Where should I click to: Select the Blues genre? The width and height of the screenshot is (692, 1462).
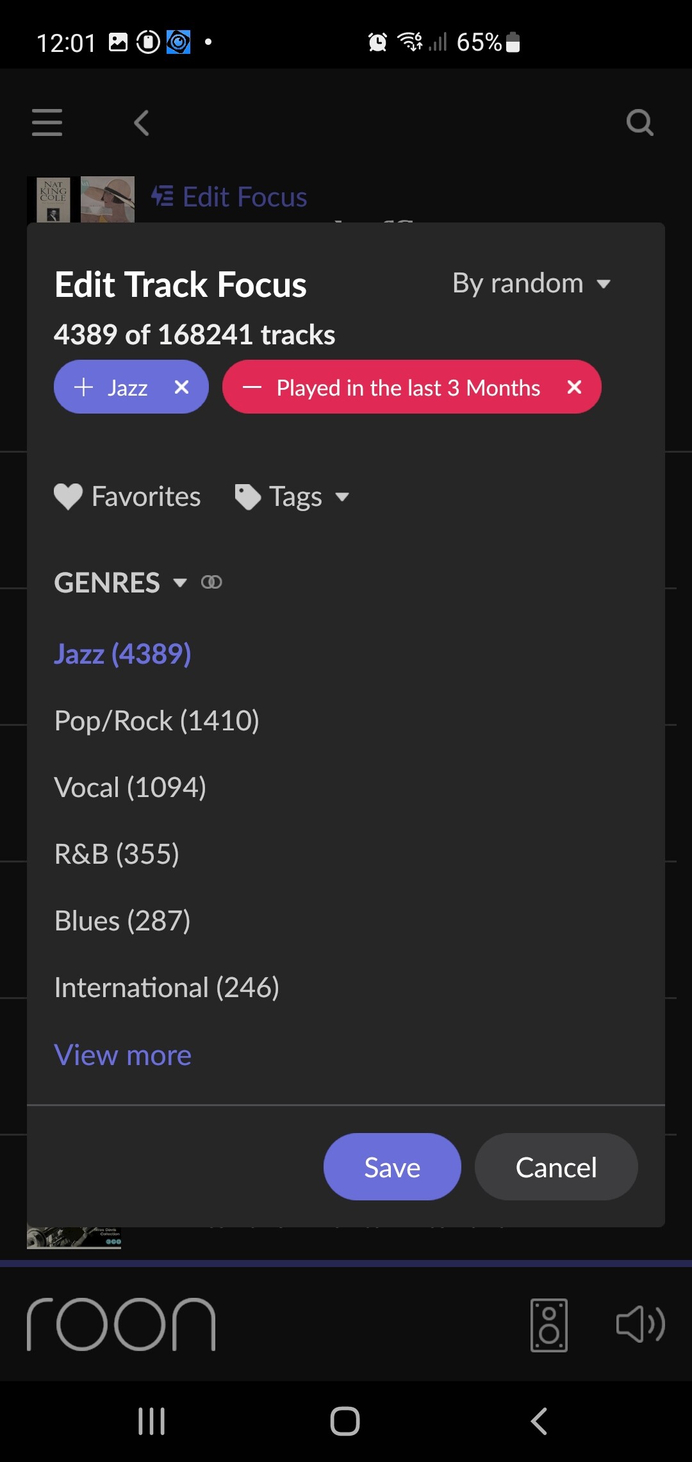(x=122, y=921)
